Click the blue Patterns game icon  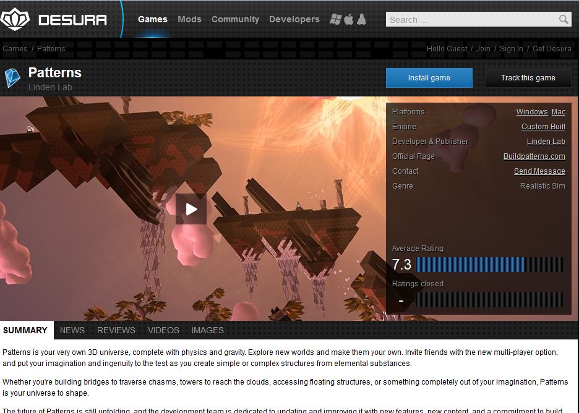[12, 78]
